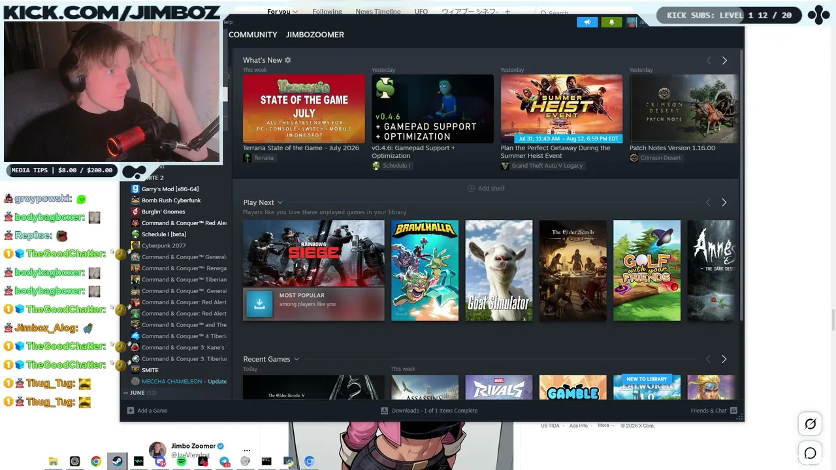Click the Add shelf plus icon
Screen dimensions: 836x470
pyautogui.click(x=471, y=188)
